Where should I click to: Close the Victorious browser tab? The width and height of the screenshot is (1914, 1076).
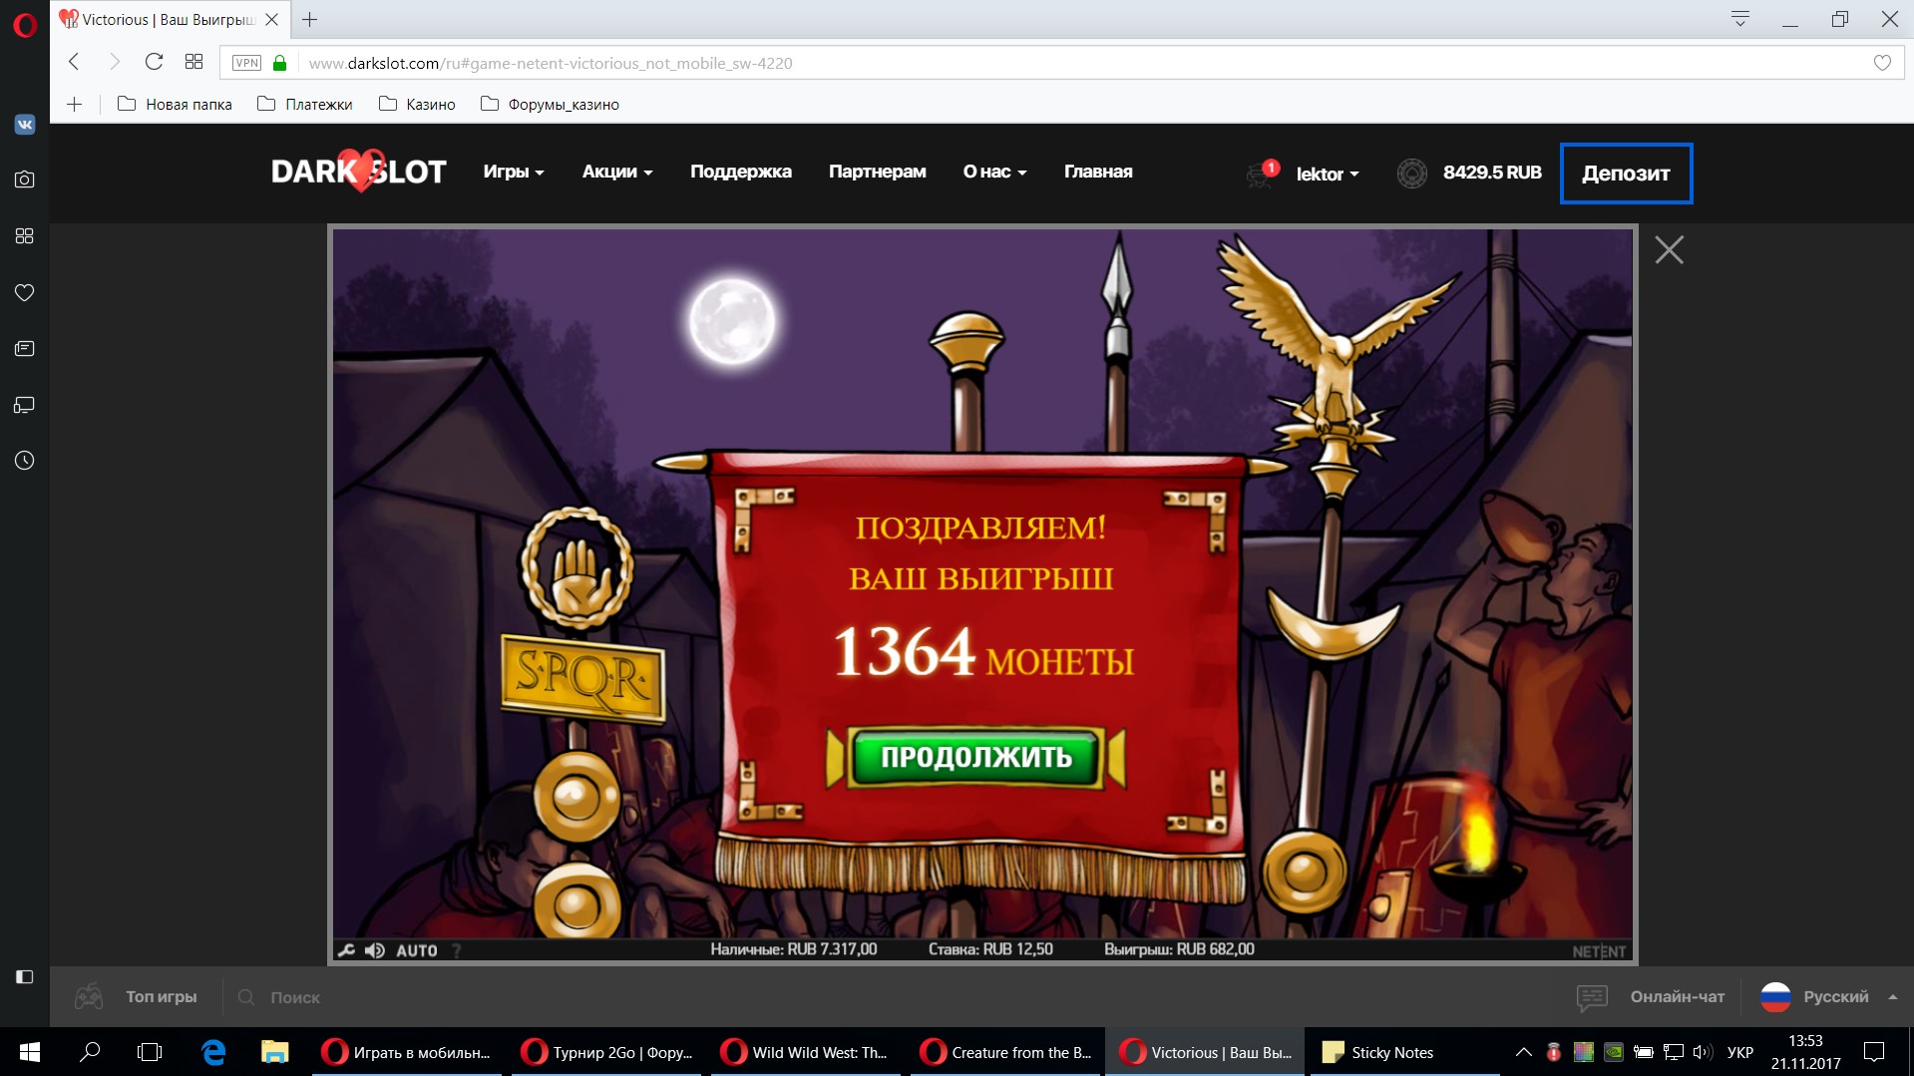(x=271, y=19)
